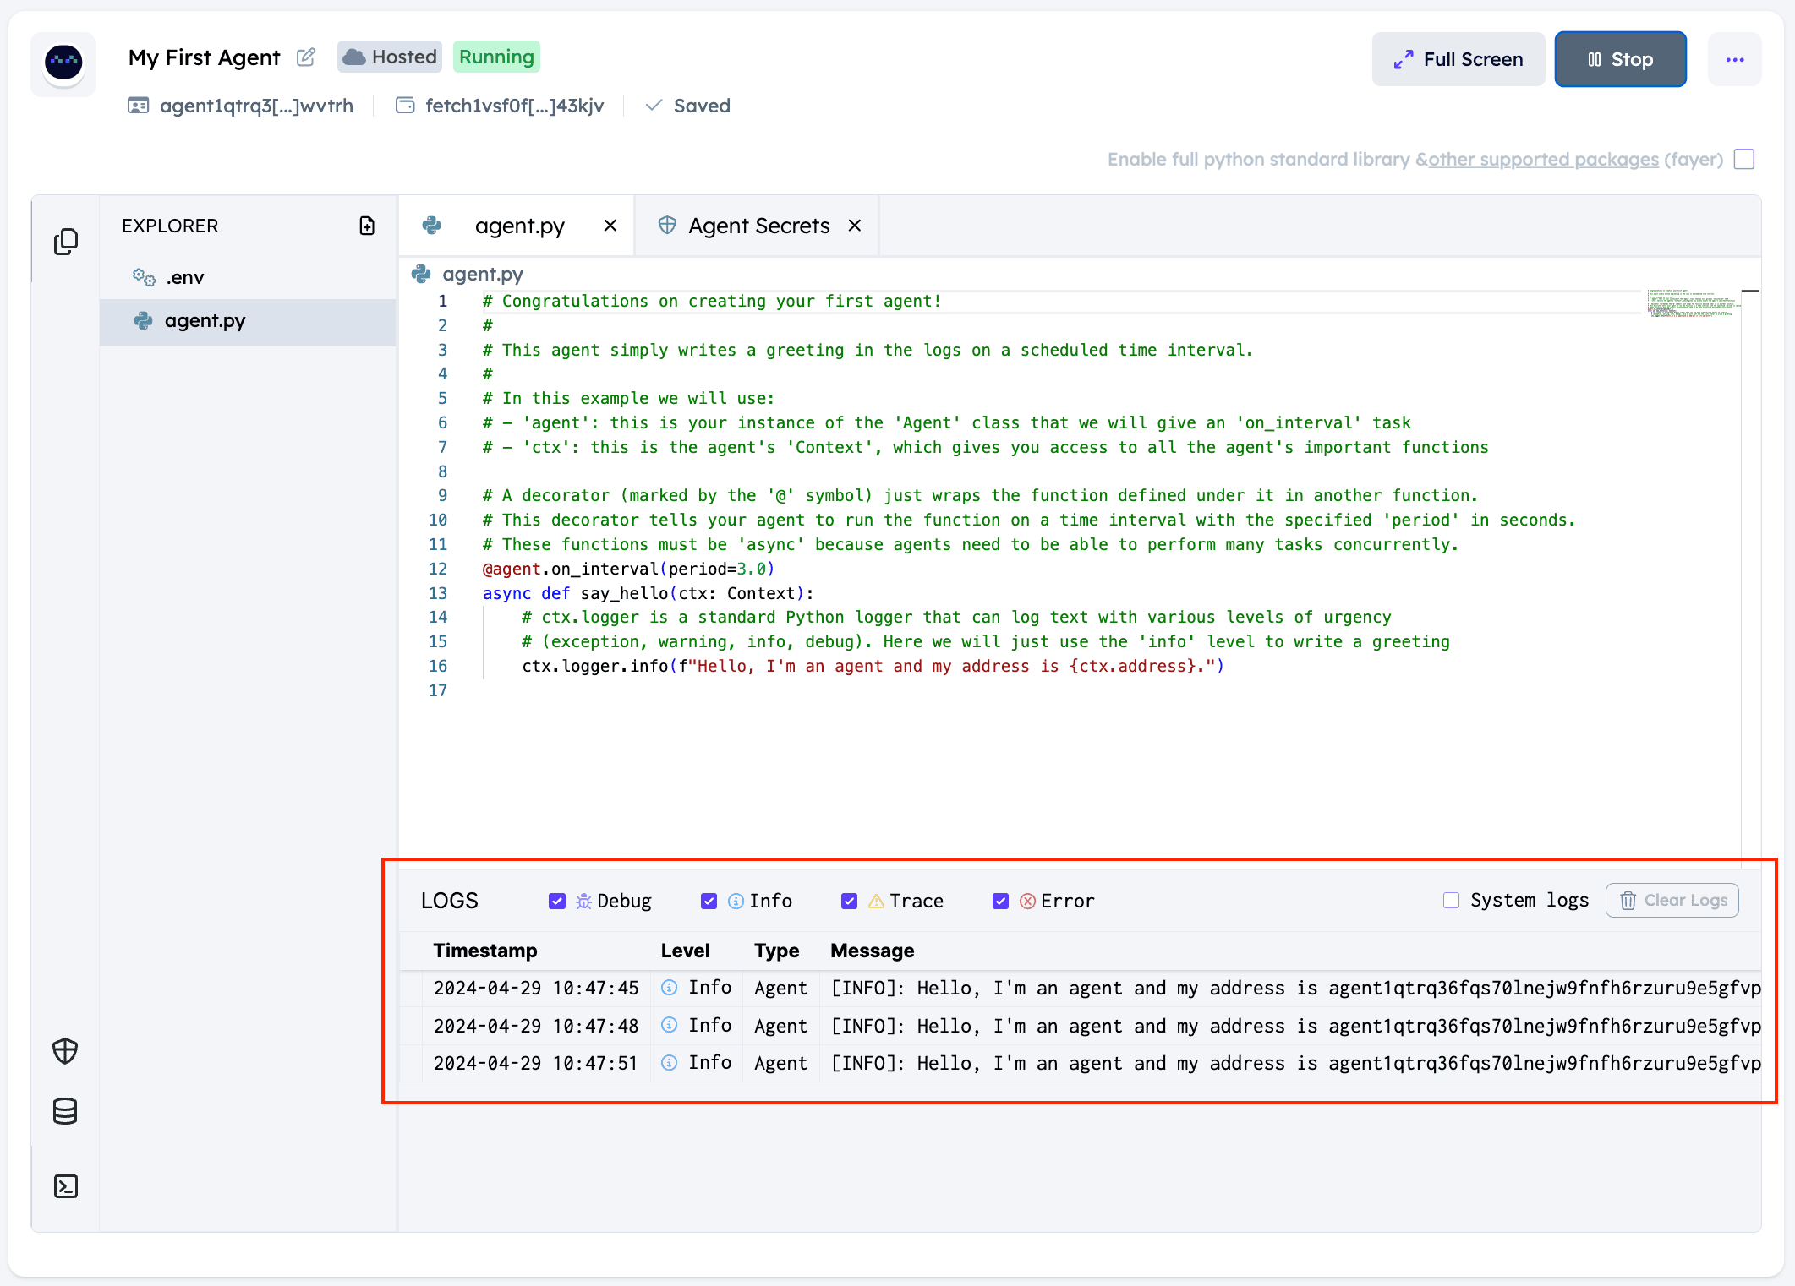Enable the System logs checkbox

coord(1451,901)
